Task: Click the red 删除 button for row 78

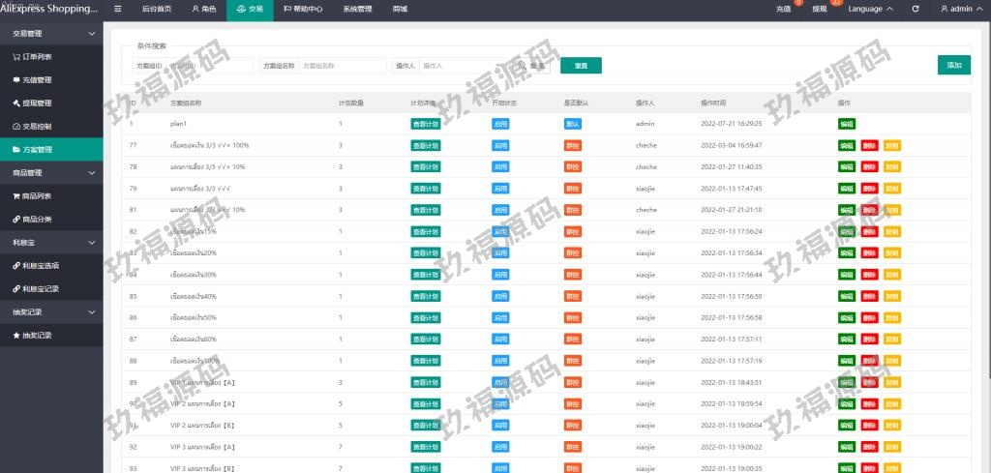Action: coord(869,166)
